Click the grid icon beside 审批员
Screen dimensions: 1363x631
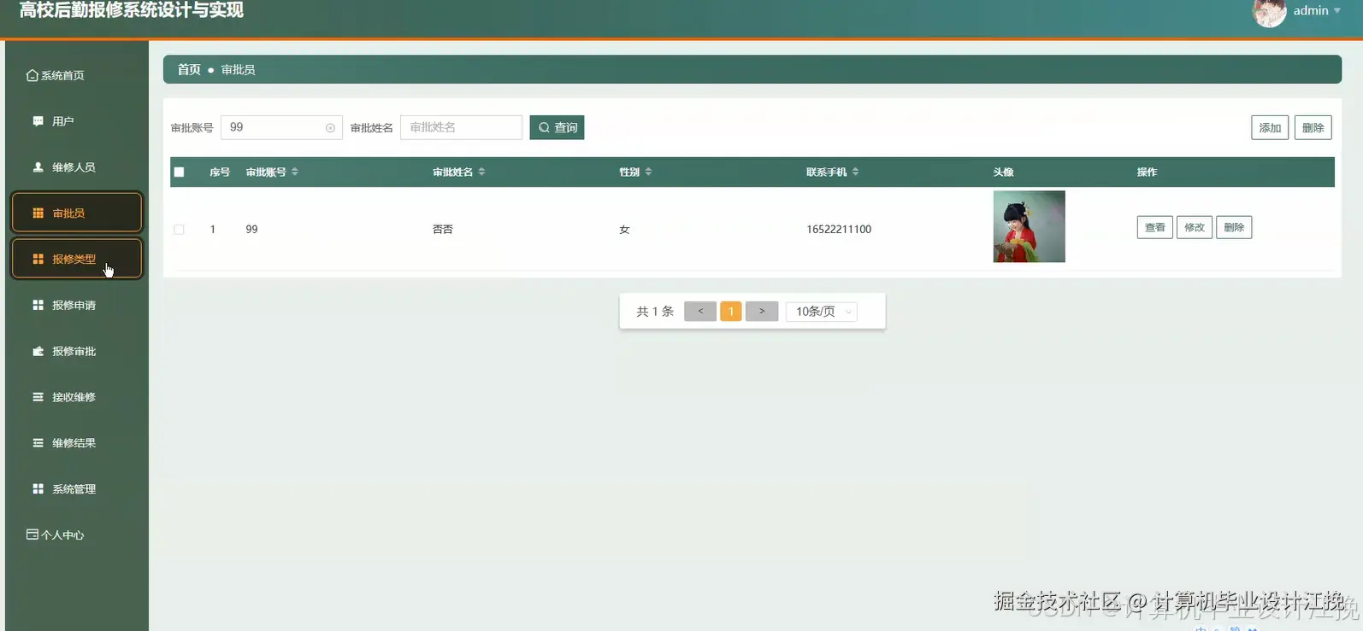click(x=38, y=213)
